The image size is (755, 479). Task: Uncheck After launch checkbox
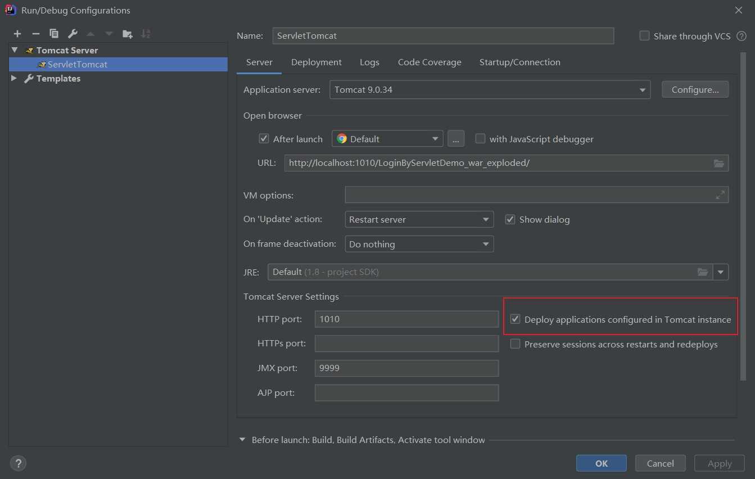(264, 138)
